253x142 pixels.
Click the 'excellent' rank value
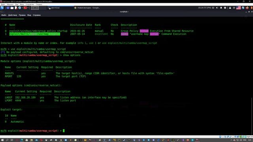(101, 34)
